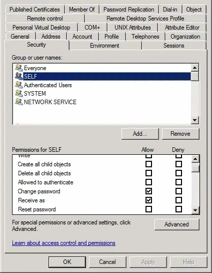This screenshot has width=212, height=273.
Task: Open the Account tab
Action: [x=82, y=37]
